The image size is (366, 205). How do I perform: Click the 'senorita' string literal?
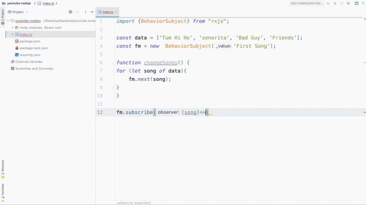[x=214, y=38]
